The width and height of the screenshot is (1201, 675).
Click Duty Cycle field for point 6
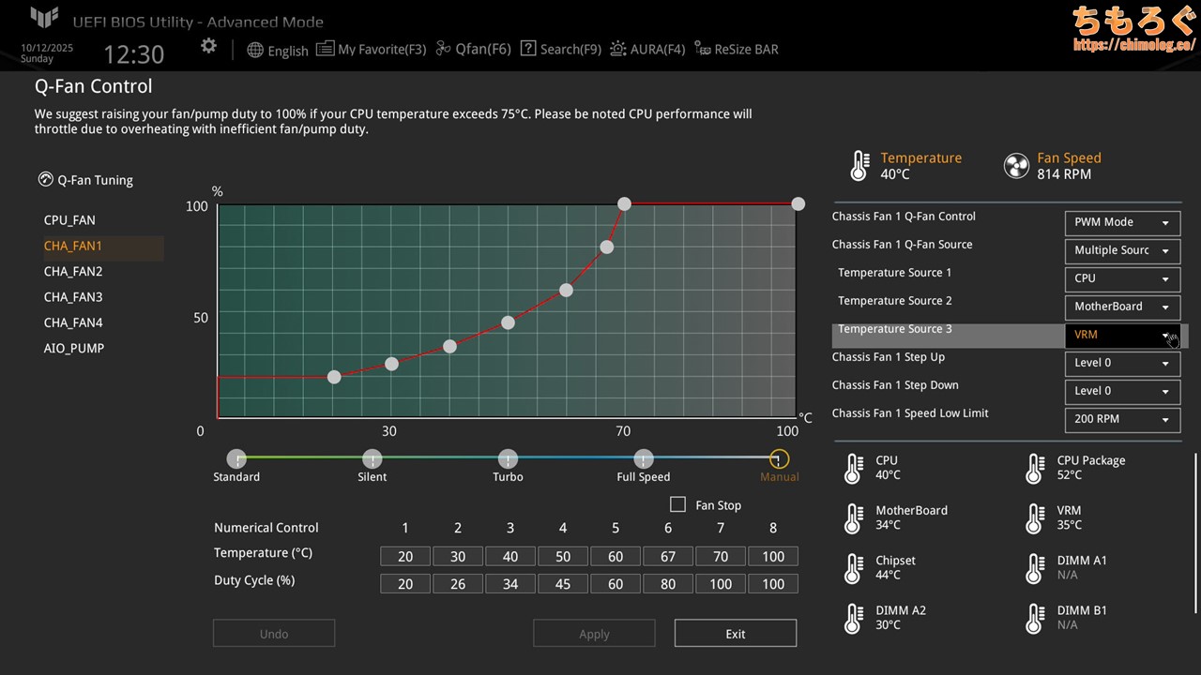coord(668,584)
